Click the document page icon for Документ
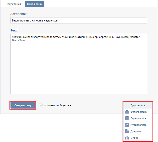The width and height of the screenshot is (158, 142). 127,131
